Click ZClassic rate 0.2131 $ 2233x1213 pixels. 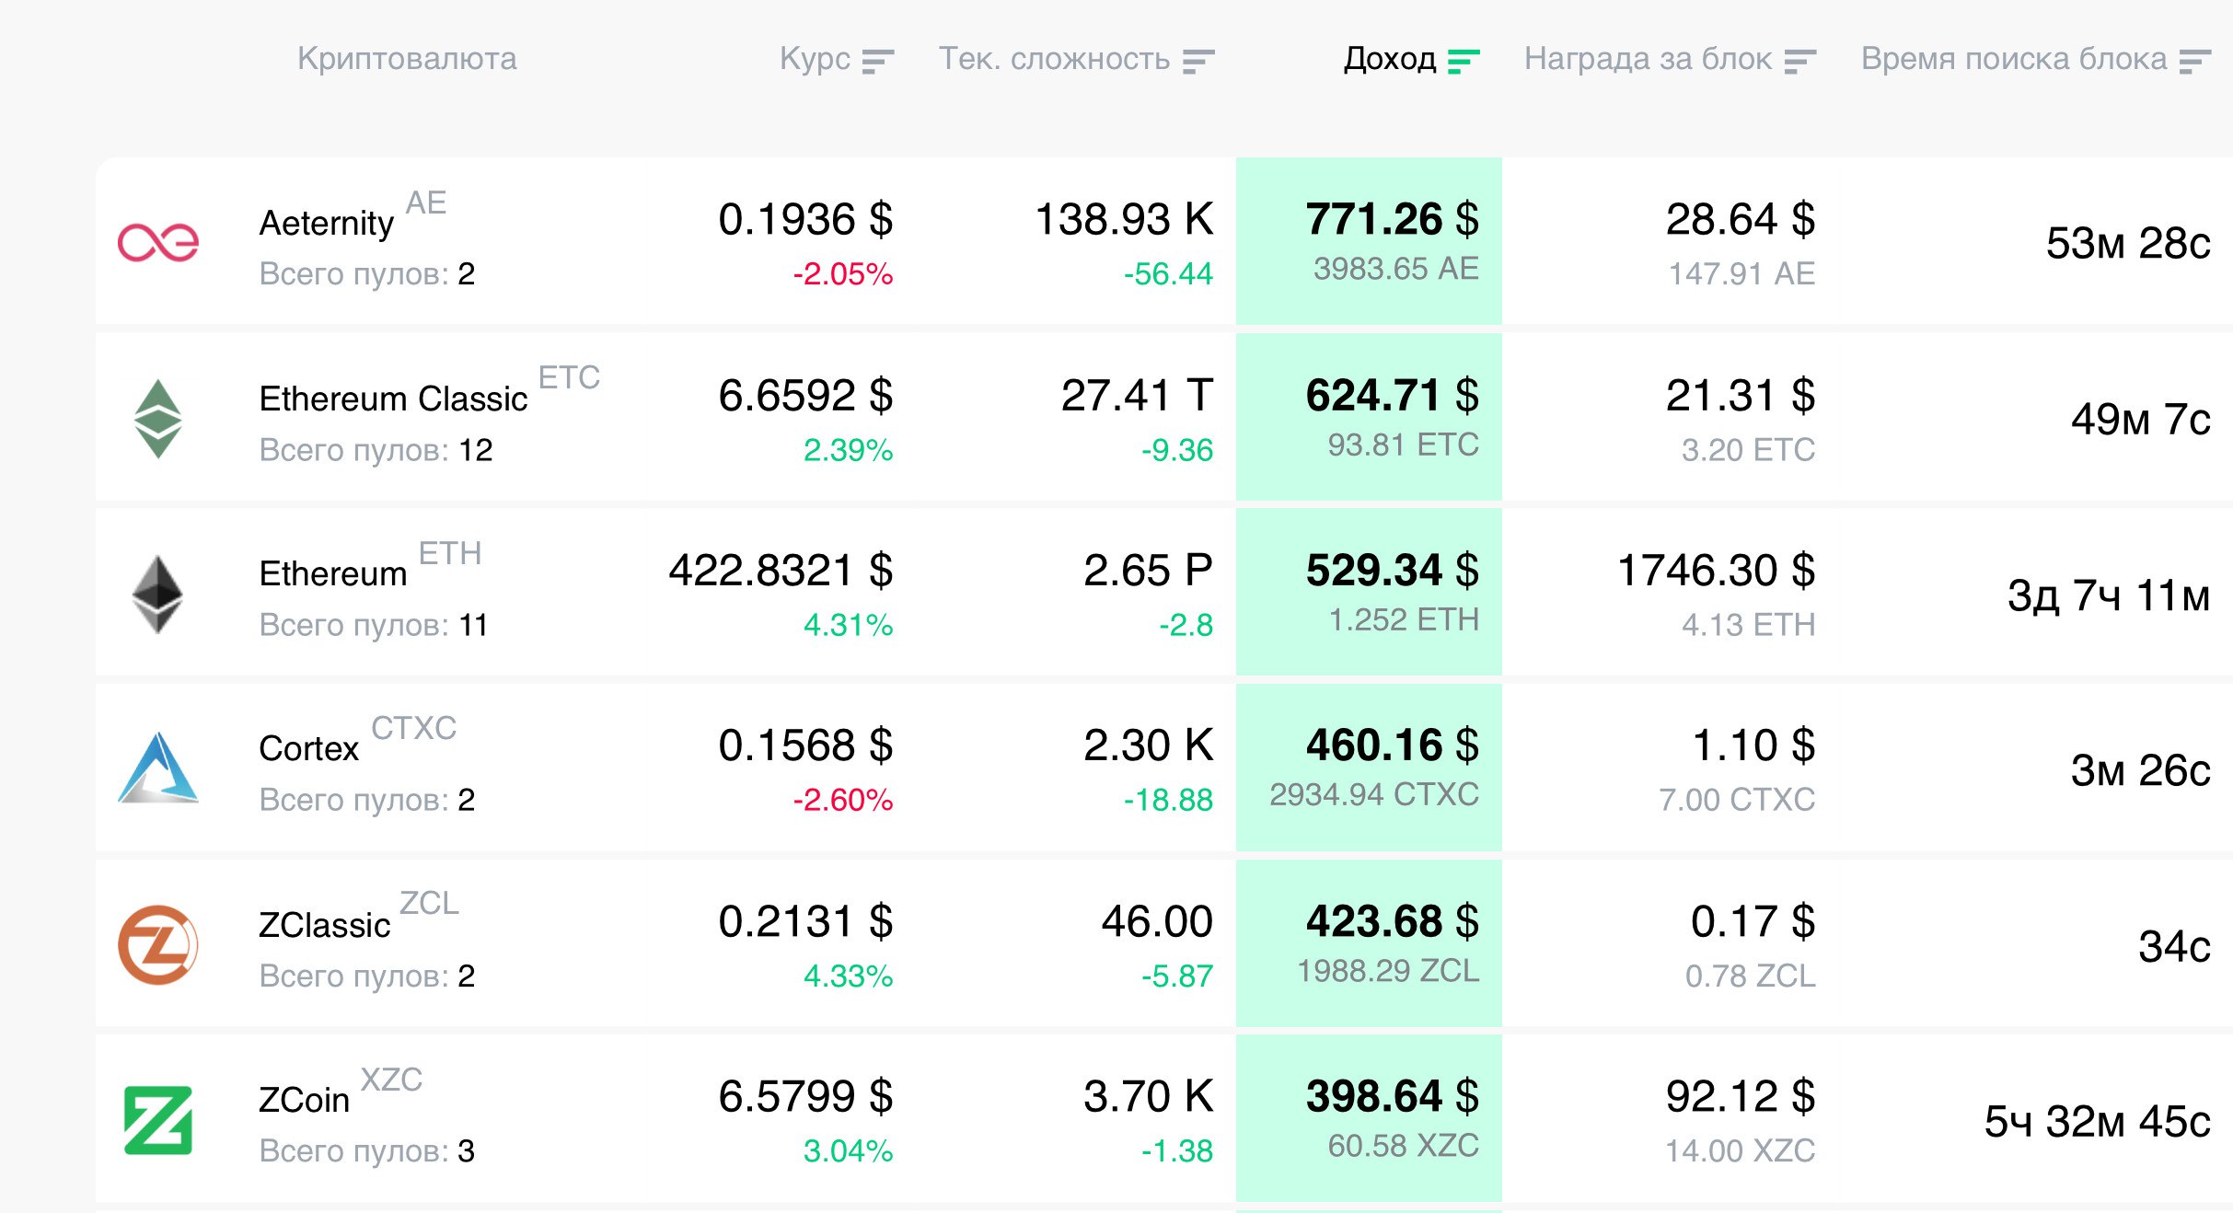[805, 922]
